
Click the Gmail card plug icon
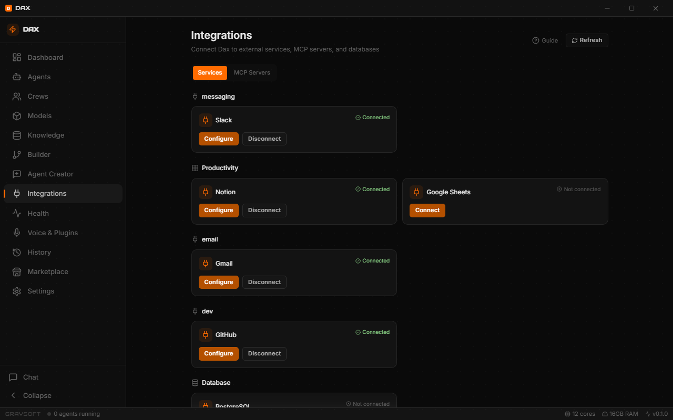[206, 264]
